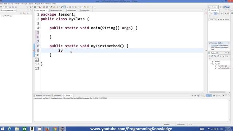Click Eclipse icon on taskbar
This screenshot has width=233, height=131.
[x=63, y=129]
